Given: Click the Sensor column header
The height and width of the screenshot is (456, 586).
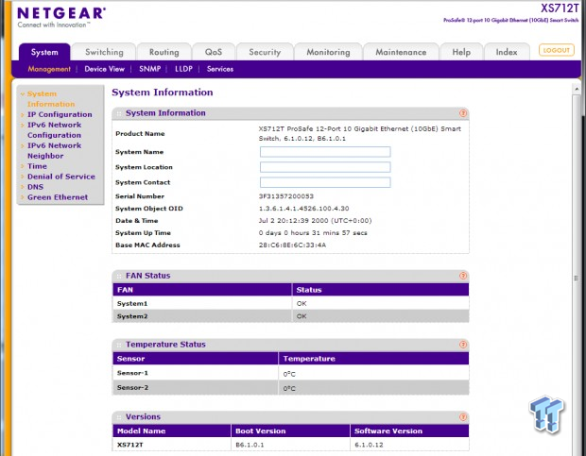Looking at the screenshot, I should point(196,359).
